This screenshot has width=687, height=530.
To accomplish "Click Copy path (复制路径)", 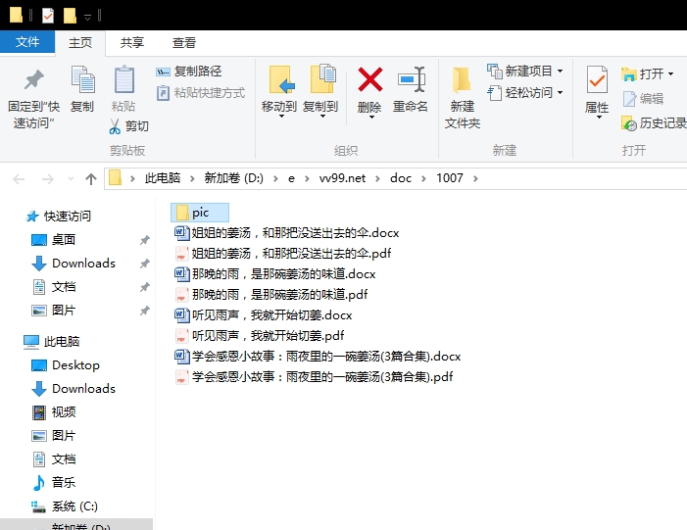I will point(189,71).
